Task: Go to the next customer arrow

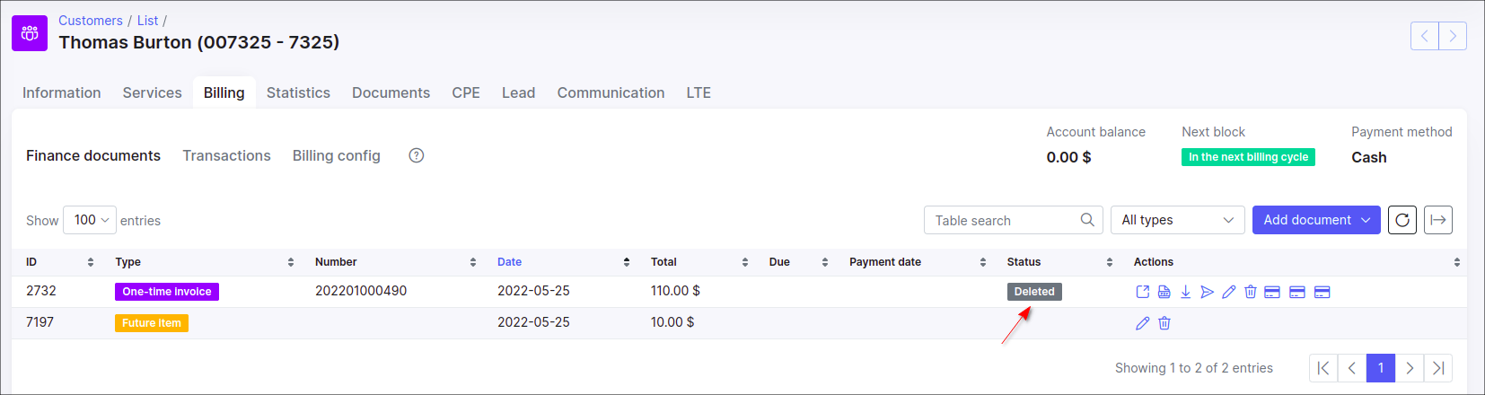Action: [1452, 36]
